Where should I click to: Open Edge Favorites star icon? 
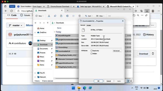point(136,11)
